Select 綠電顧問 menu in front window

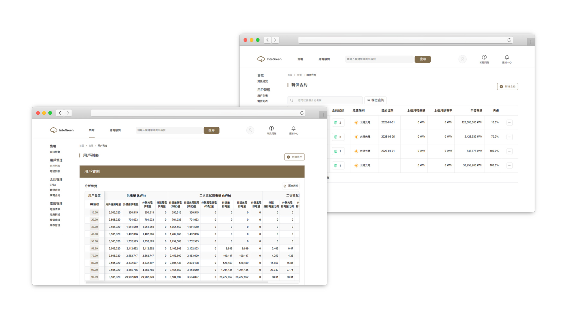pyautogui.click(x=115, y=130)
